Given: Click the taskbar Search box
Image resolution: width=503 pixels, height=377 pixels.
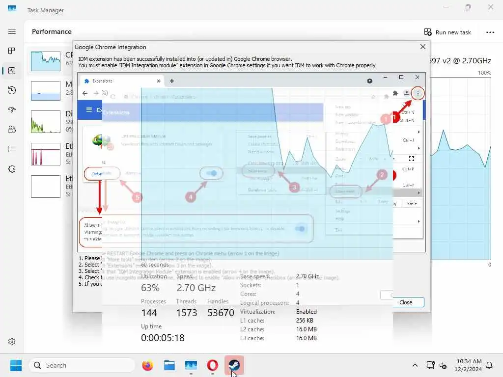Looking at the screenshot, I should 82,365.
